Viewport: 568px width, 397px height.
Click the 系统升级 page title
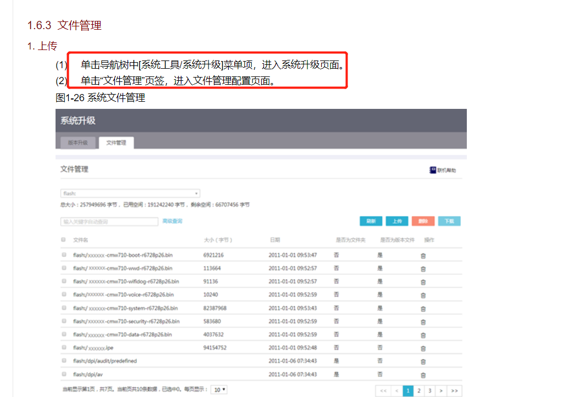[78, 120]
